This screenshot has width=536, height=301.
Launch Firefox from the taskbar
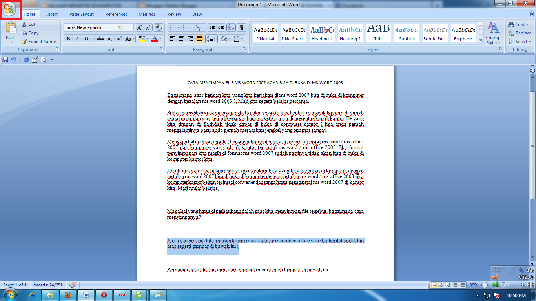coord(68,295)
